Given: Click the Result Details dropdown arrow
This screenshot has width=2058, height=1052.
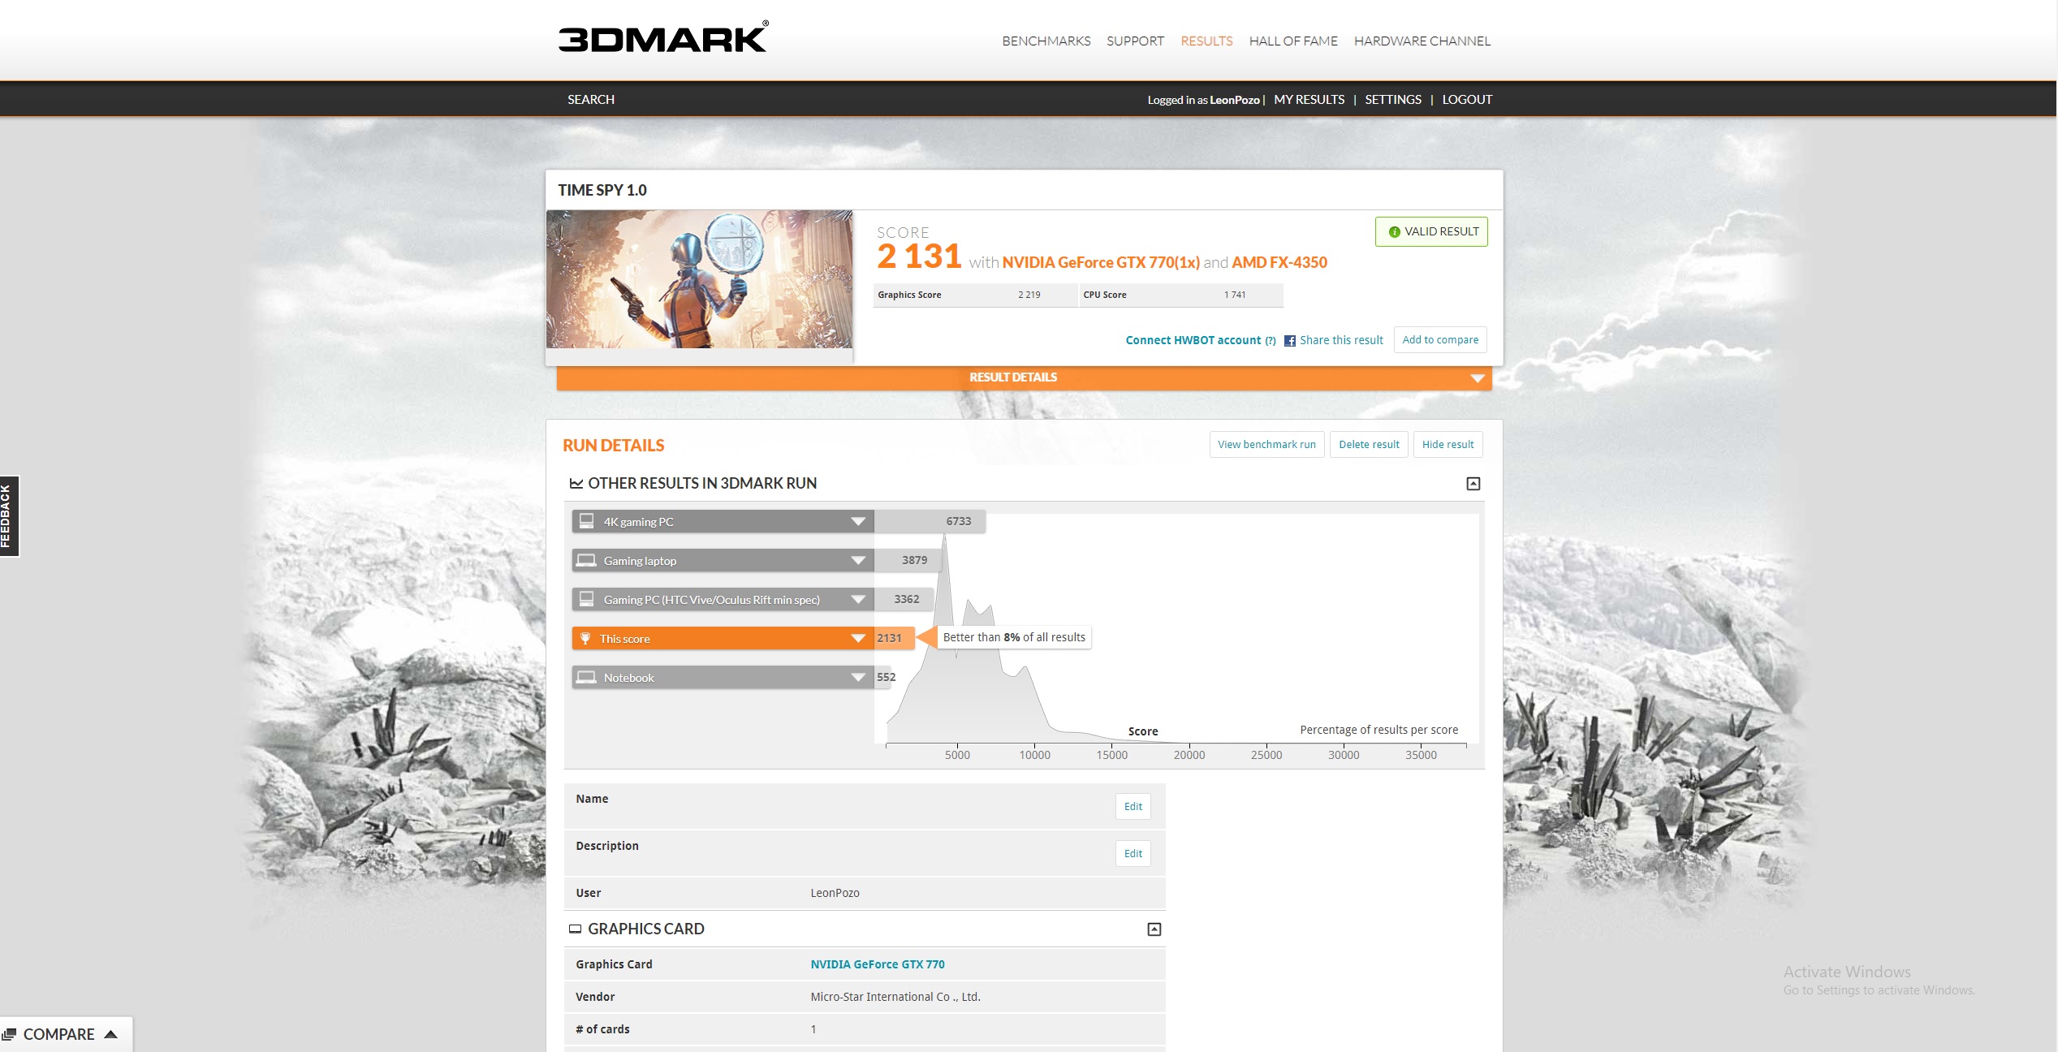Looking at the screenshot, I should tap(1477, 378).
